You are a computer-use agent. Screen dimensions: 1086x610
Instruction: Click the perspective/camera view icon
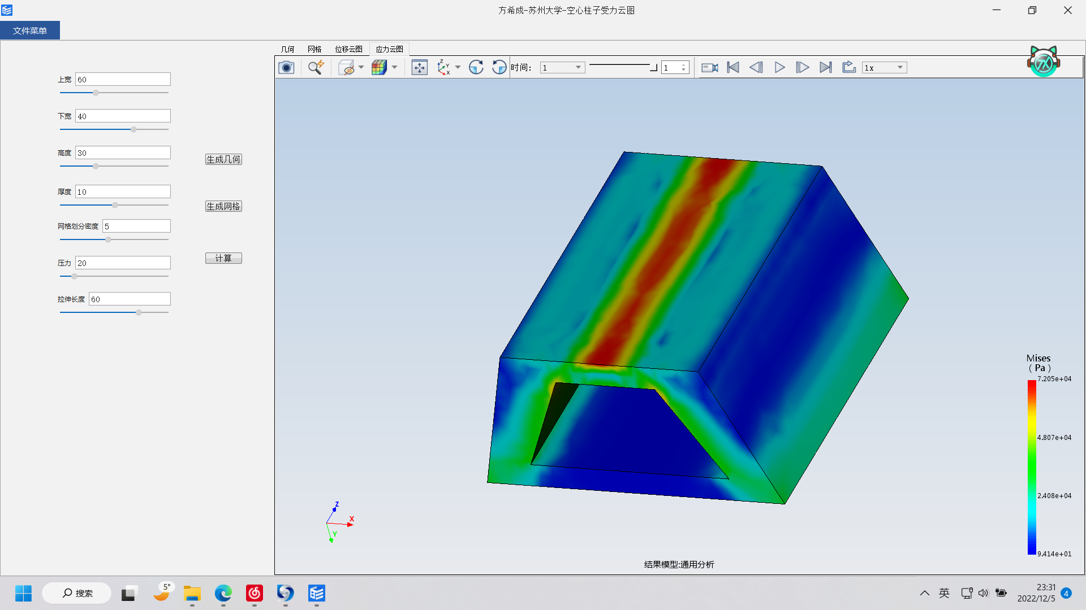coord(286,67)
